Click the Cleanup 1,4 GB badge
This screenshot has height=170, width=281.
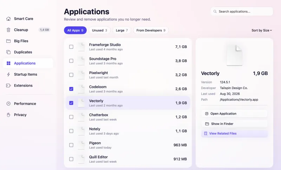pos(44,30)
